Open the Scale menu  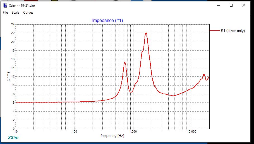pos(15,13)
